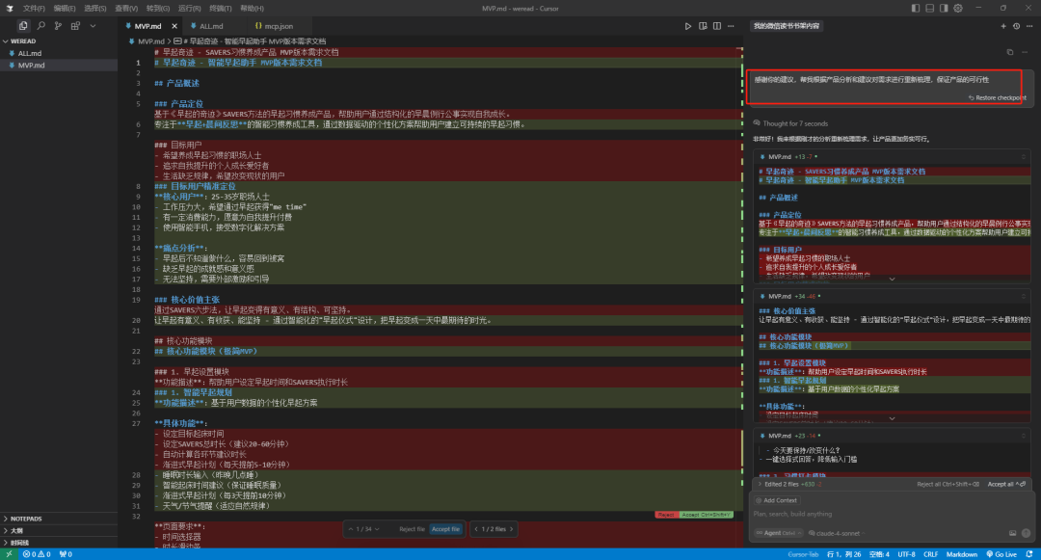The width and height of the screenshot is (1041, 560).
Task: Expand Thought for 7 seconds
Action: 790,123
